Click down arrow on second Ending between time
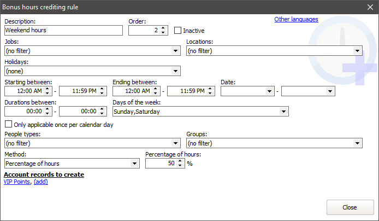Image resolution: width=379 pixels, height=221 pixels. [x=211, y=94]
